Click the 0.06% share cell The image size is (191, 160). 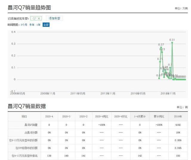tap(178, 140)
